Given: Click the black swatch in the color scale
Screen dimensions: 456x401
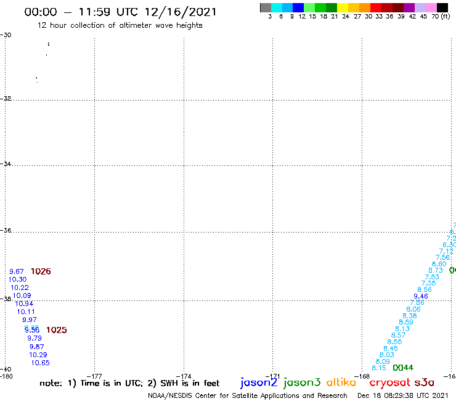Looking at the screenshot, I should (x=442, y=7).
